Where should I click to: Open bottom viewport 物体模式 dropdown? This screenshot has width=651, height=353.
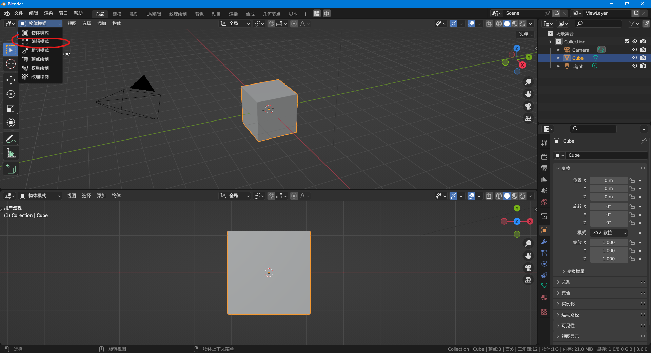tap(40, 196)
